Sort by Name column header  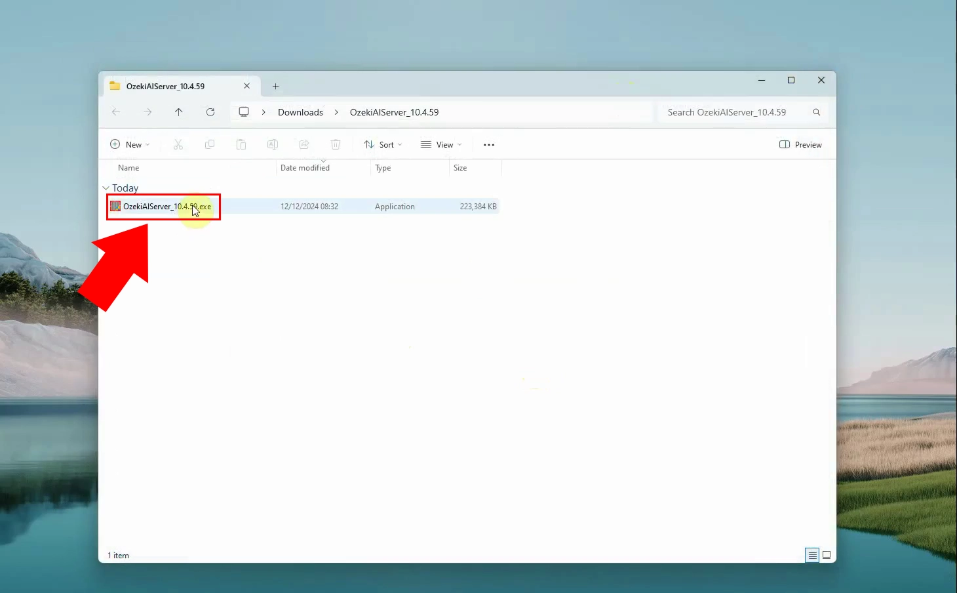point(128,168)
